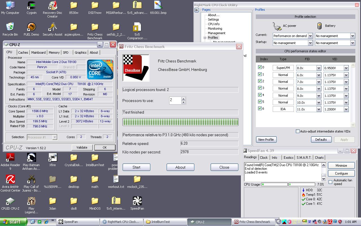Open VID dropdown for index 6
361x226 pixels.
click(x=346, y=109)
